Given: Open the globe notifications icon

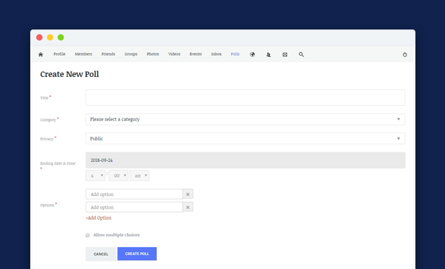Looking at the screenshot, I should [x=252, y=54].
